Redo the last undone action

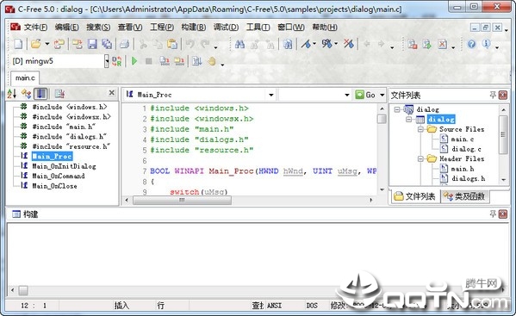point(205,44)
